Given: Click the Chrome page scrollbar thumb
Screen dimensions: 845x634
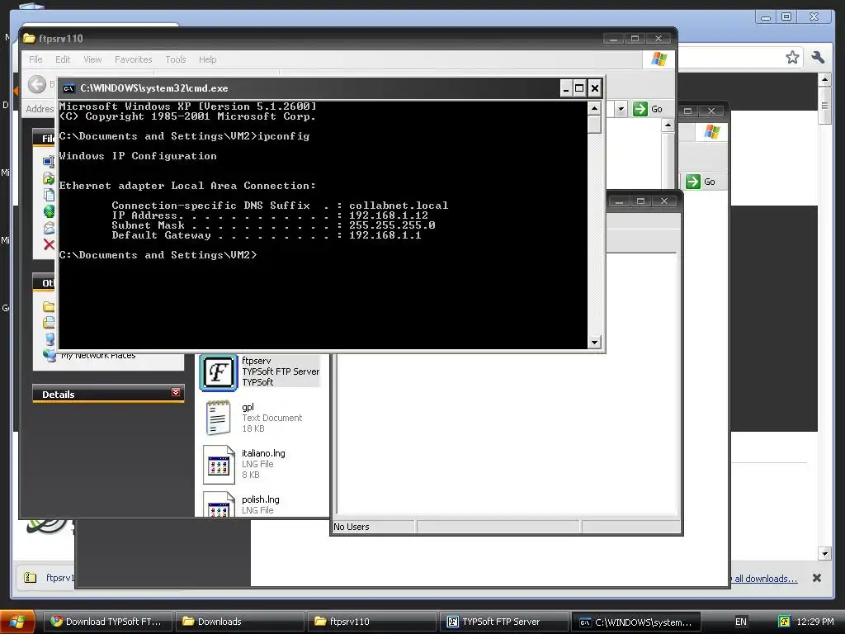Looking at the screenshot, I should 824,106.
